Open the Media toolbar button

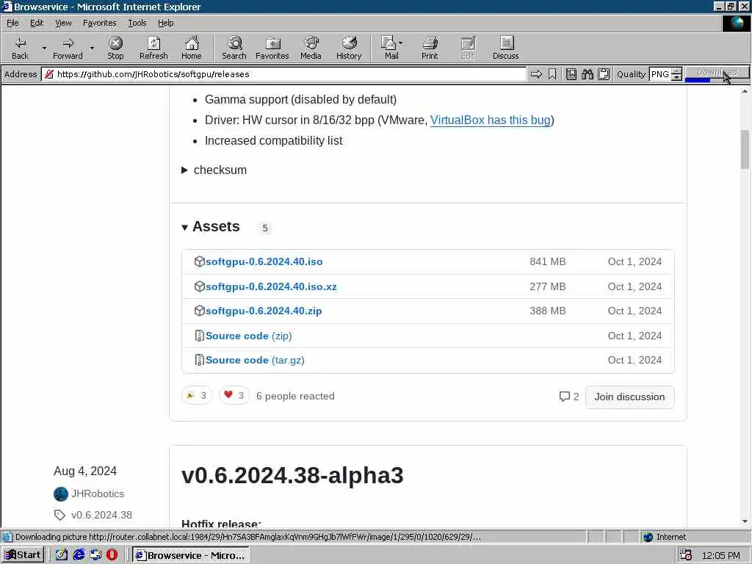coord(311,48)
